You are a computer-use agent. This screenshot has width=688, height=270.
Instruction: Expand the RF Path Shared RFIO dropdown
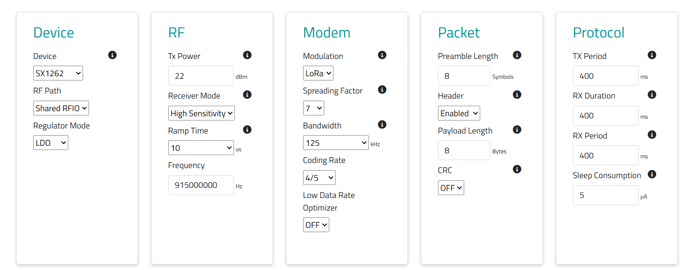coord(61,108)
